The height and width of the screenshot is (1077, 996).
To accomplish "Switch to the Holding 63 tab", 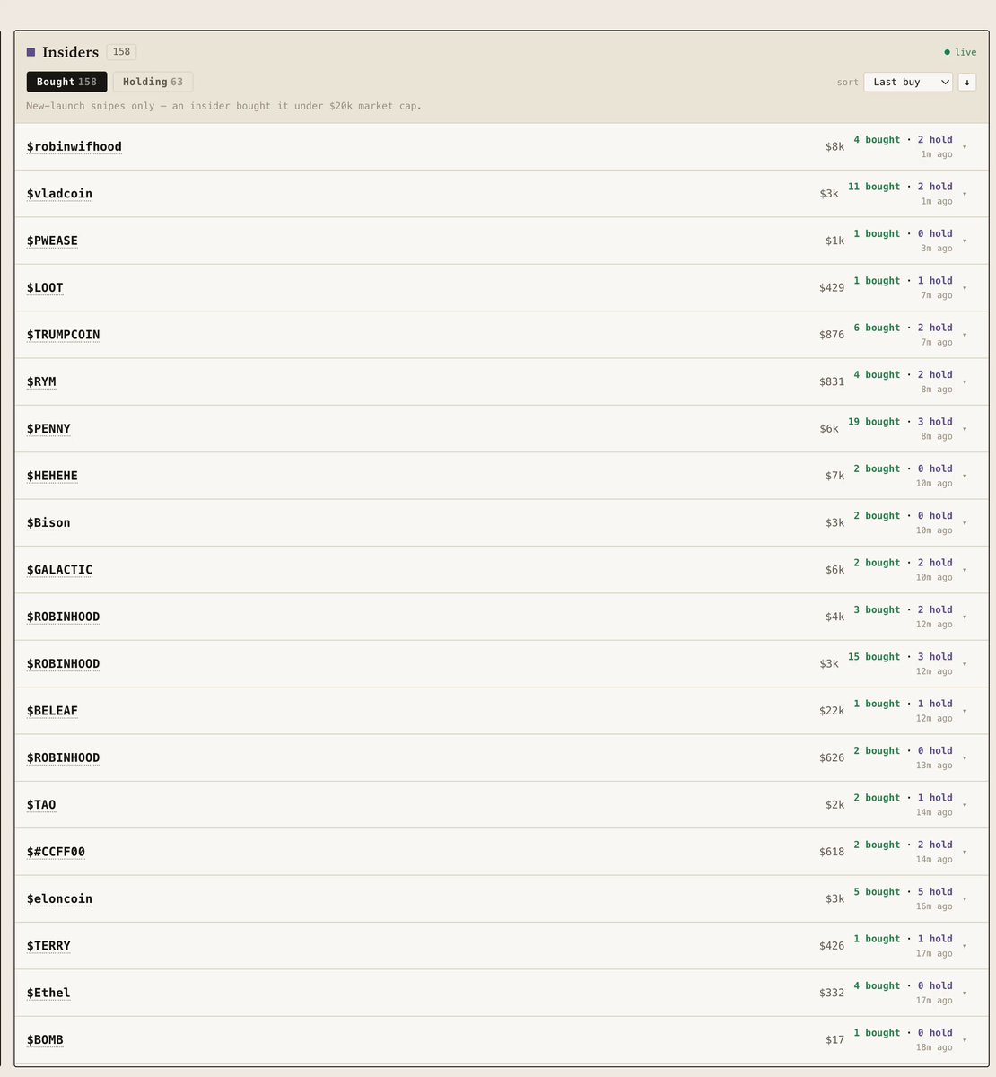I will point(153,82).
